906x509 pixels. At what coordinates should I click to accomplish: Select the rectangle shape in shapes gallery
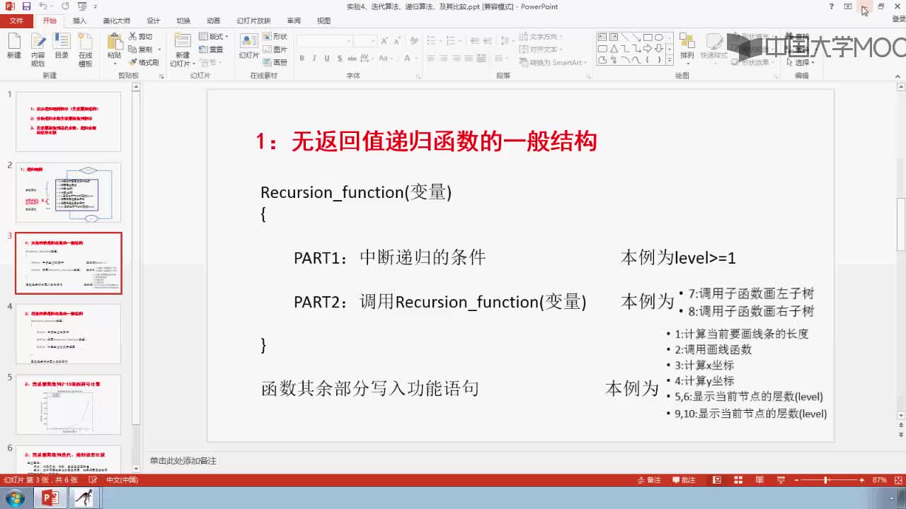pos(648,37)
